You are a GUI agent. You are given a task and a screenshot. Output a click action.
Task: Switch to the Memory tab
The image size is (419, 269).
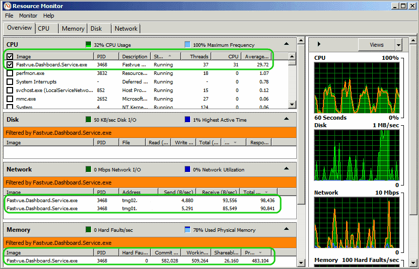pos(73,29)
